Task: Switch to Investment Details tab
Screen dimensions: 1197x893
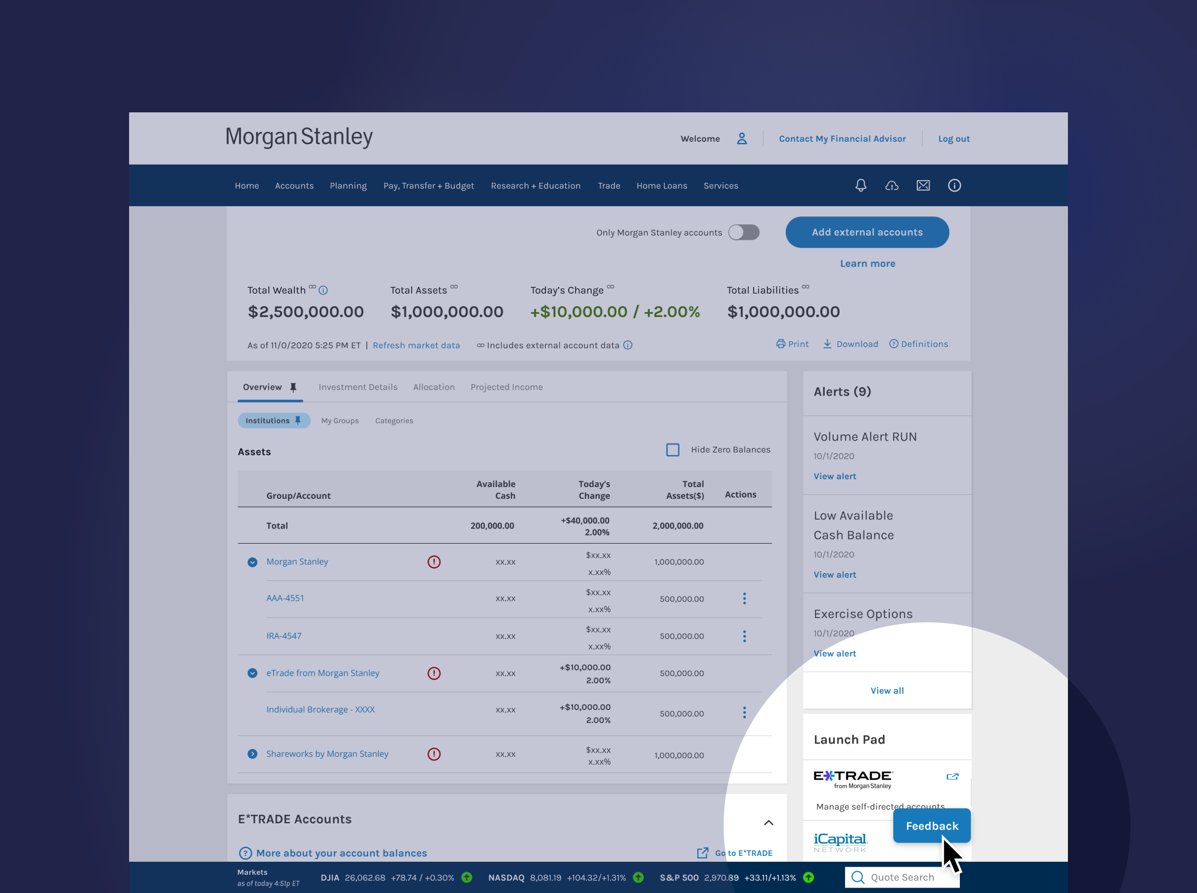Action: [x=358, y=387]
